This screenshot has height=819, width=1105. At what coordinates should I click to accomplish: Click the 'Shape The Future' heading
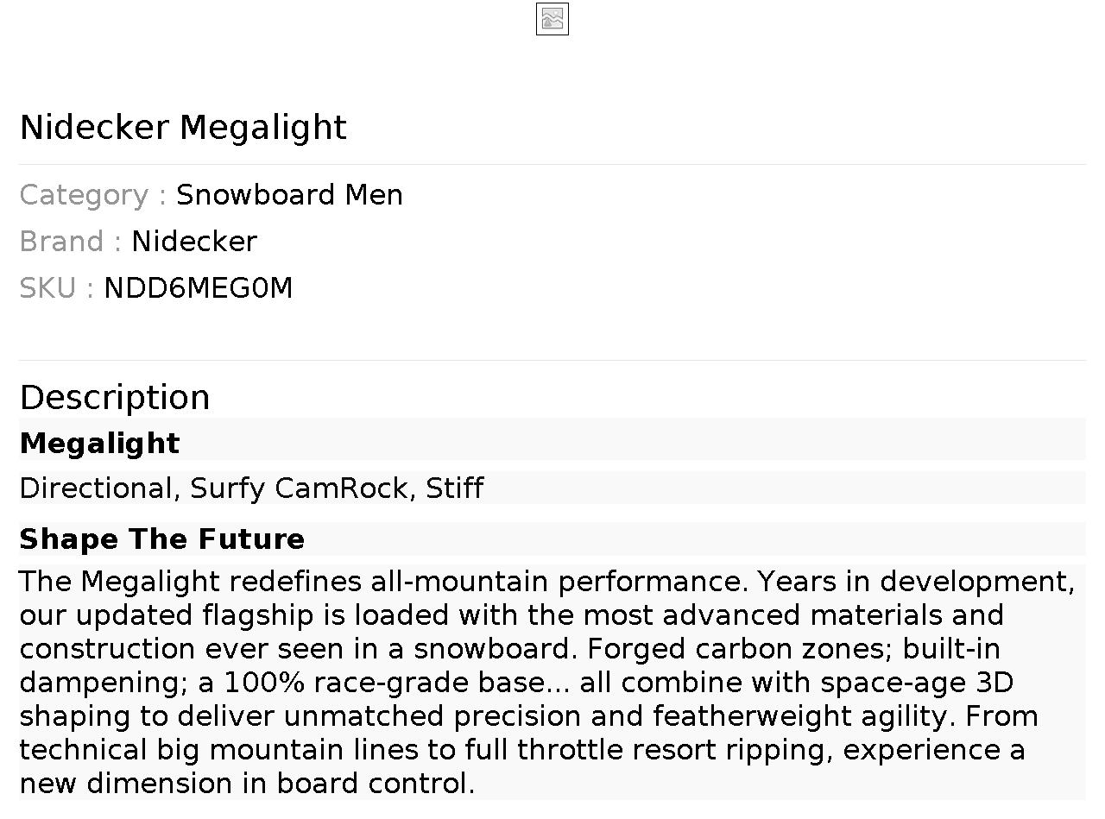tap(162, 539)
